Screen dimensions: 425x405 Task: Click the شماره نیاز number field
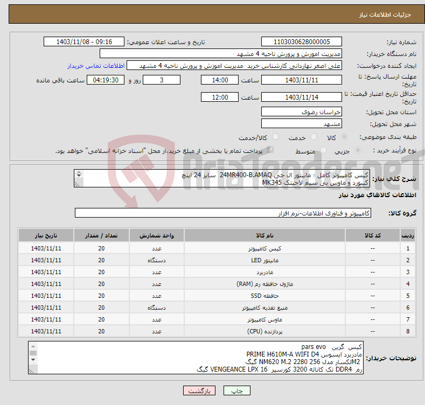pos(301,42)
